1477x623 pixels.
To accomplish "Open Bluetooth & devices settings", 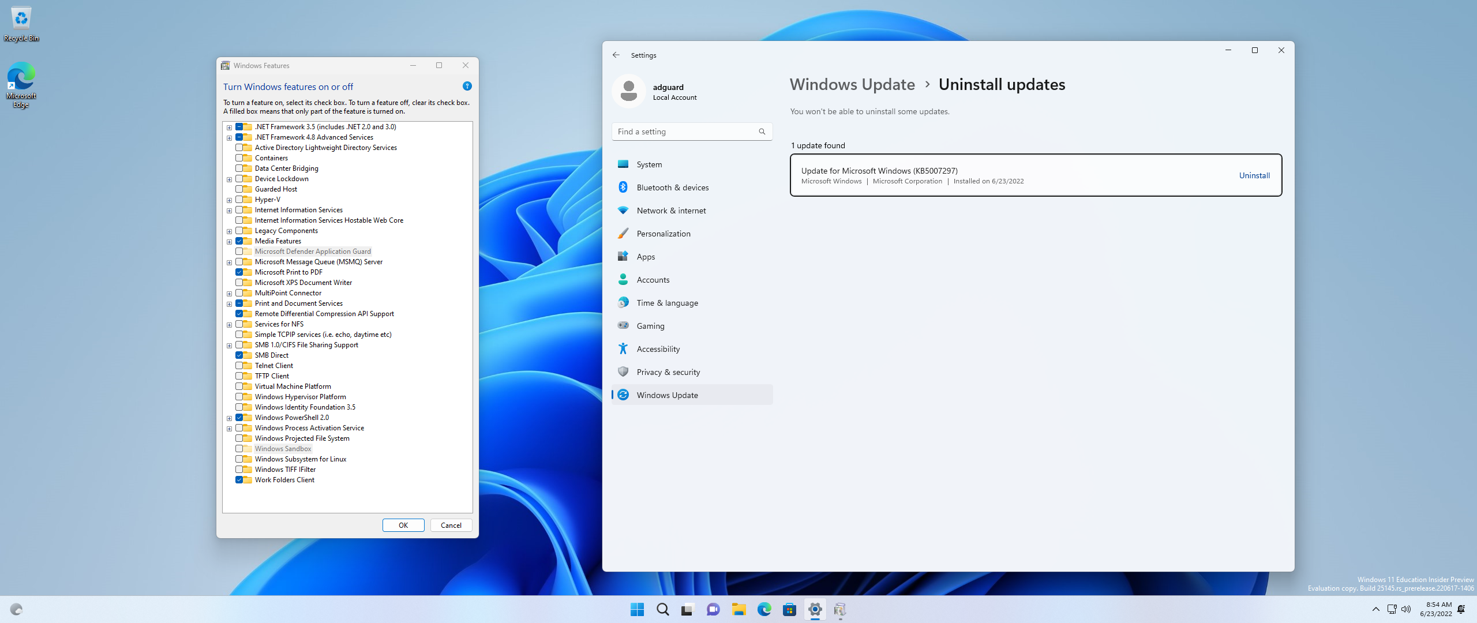I will pos(692,187).
